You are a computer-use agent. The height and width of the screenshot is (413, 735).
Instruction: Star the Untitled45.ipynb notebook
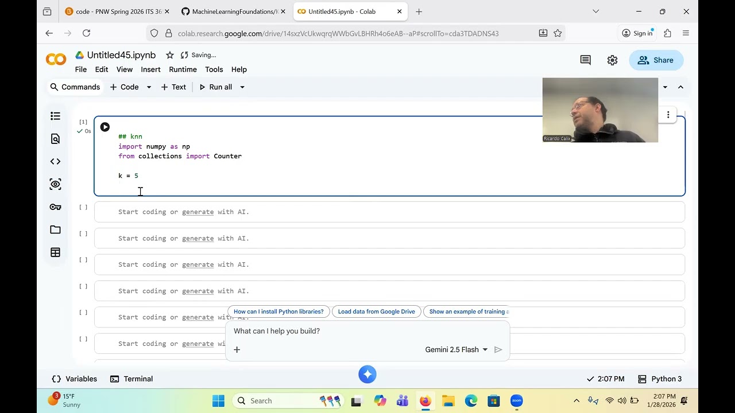point(169,55)
